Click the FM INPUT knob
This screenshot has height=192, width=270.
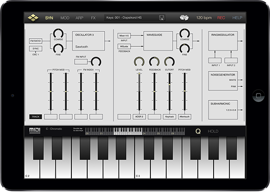tap(96, 62)
